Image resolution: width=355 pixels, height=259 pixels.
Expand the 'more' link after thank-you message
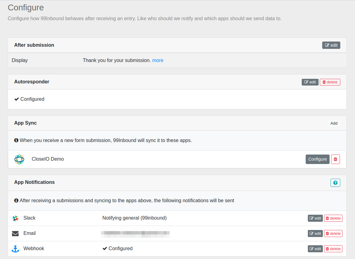coord(158,60)
